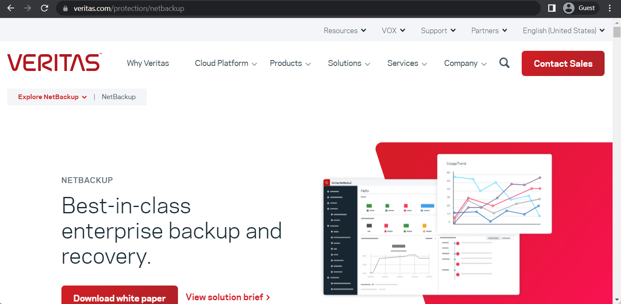
Task: Click the Veritas logo
Action: point(53,62)
